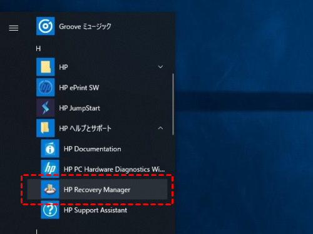Launch HP Recovery Manager label
Image resolution: width=313 pixels, height=234 pixels.
pyautogui.click(x=97, y=190)
